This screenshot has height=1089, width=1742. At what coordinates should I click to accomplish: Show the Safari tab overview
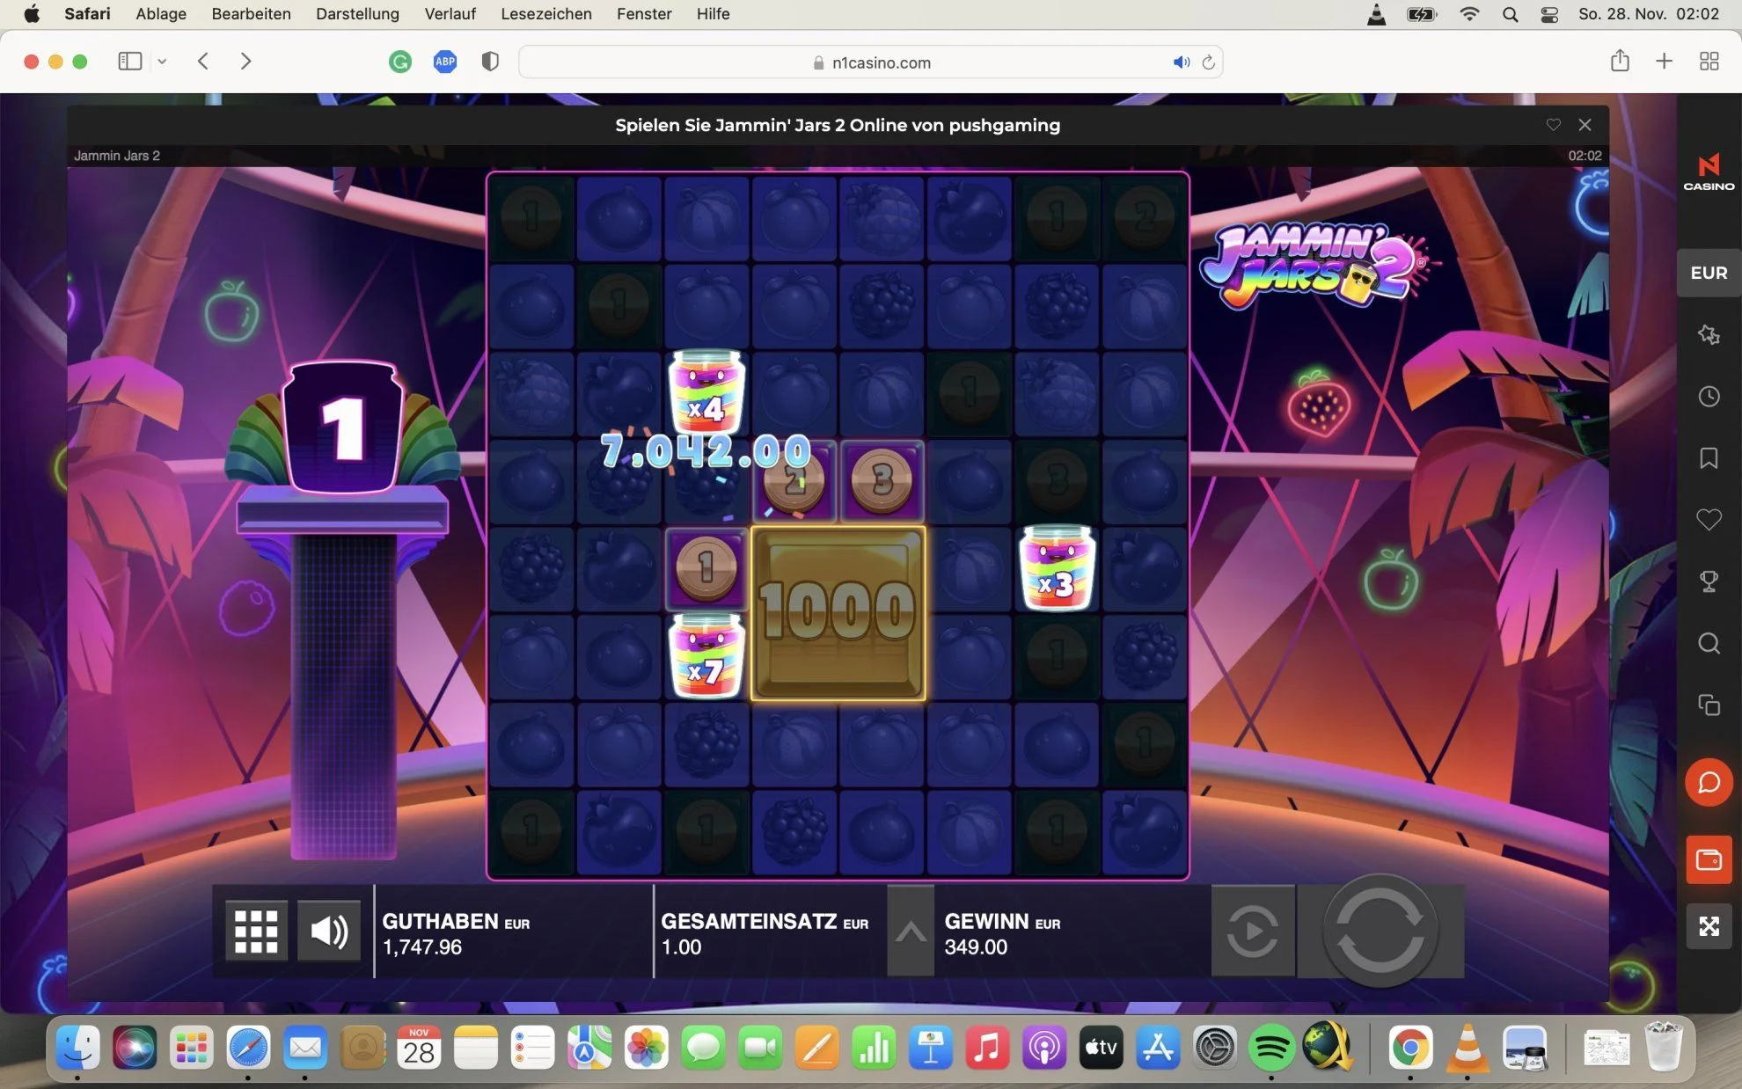(1709, 62)
